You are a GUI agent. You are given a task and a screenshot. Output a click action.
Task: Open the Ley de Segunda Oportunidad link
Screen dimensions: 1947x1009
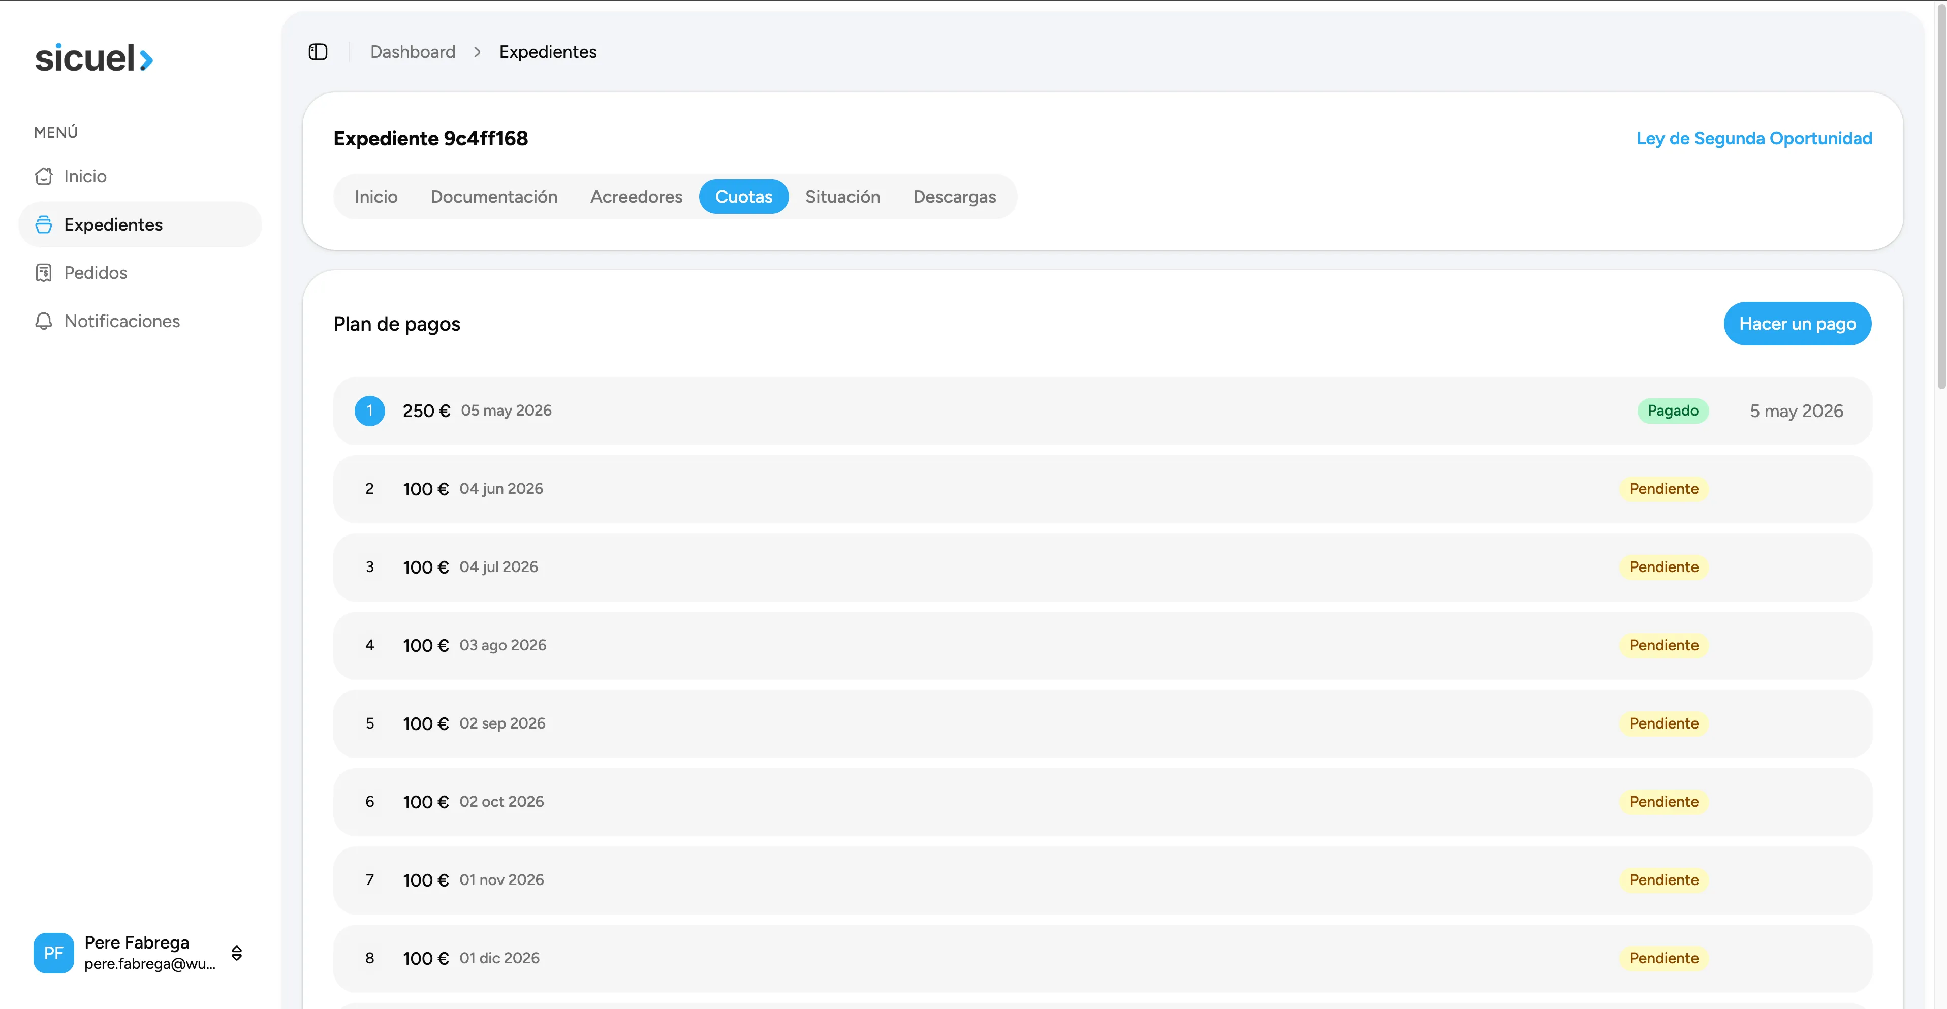pos(1754,138)
